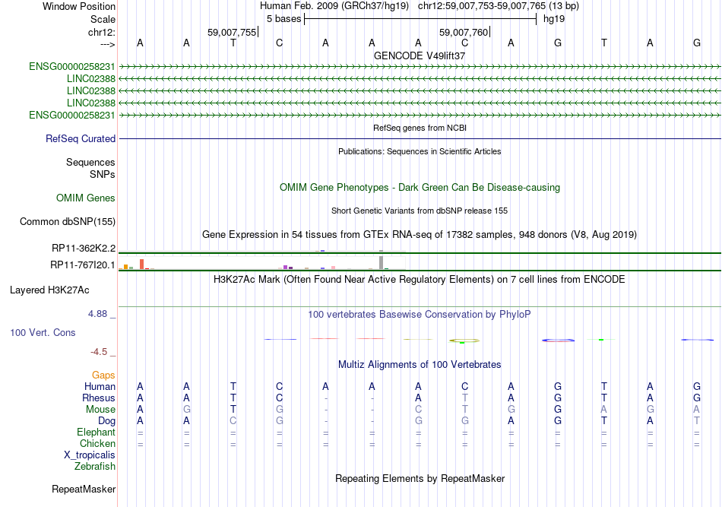Open 100 vertebrates Basewise Conservation by PhyloP
The image size is (722, 507).
pos(420,315)
